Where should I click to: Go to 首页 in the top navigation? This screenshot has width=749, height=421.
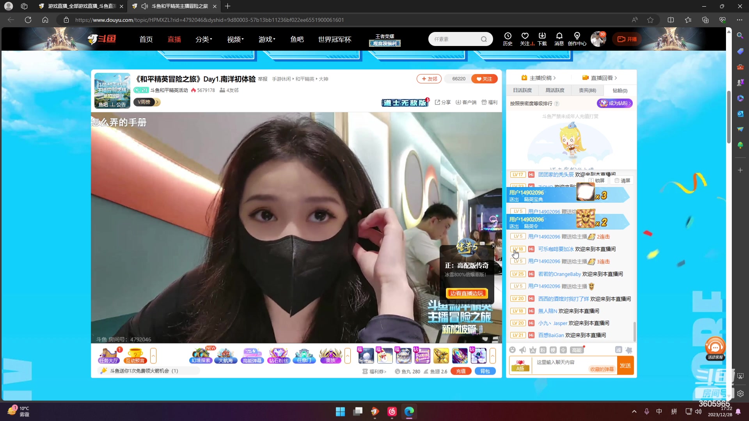[146, 39]
